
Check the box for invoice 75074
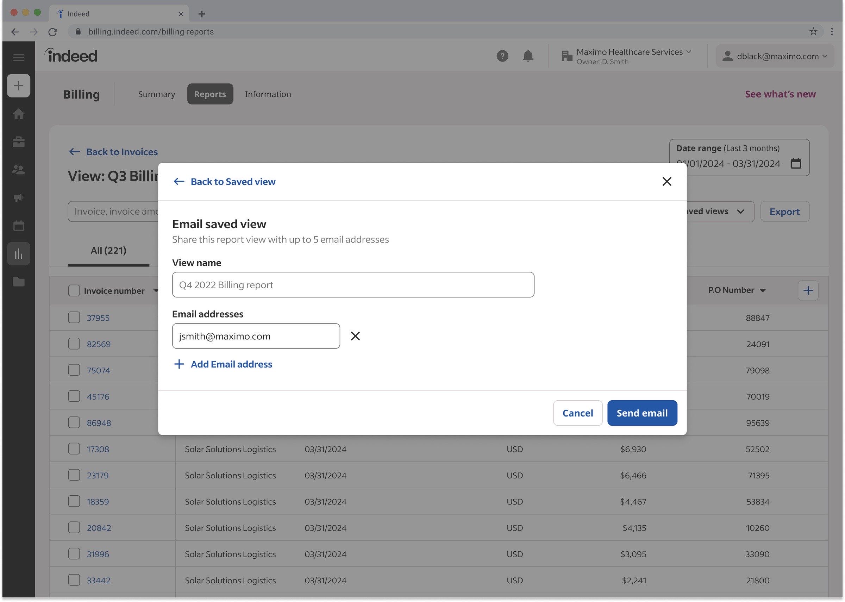tap(74, 370)
